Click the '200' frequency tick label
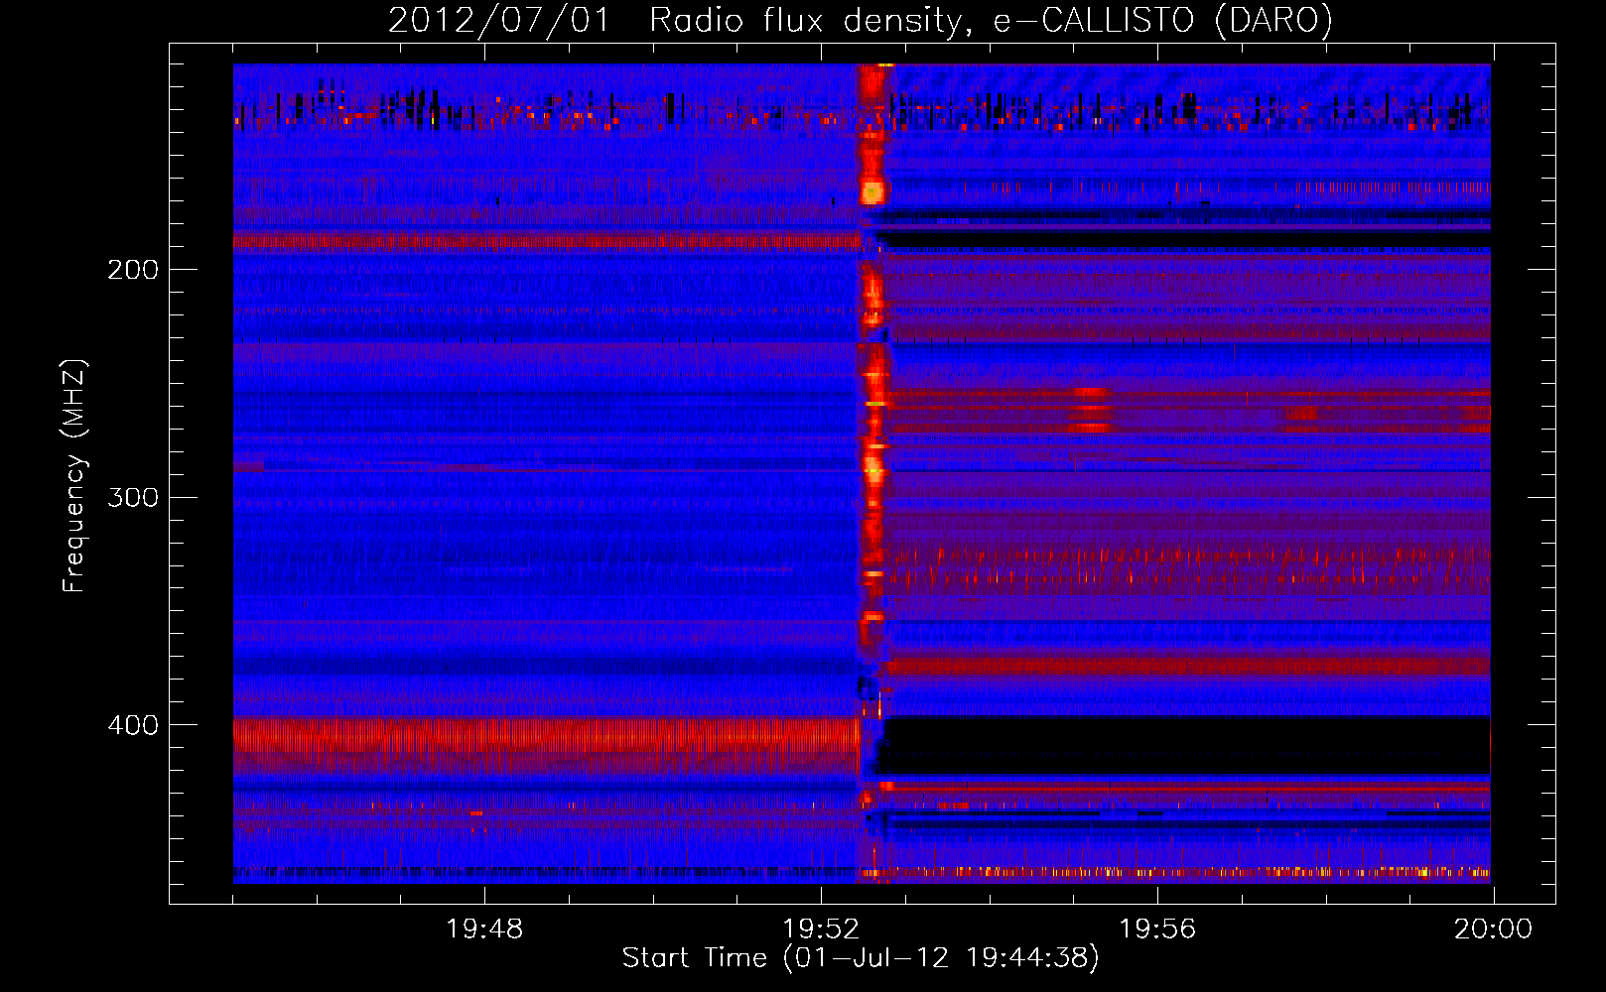 [x=133, y=270]
